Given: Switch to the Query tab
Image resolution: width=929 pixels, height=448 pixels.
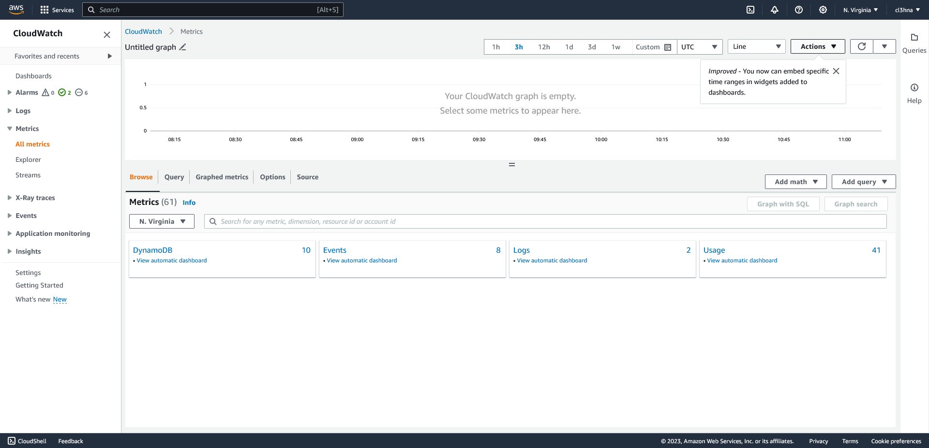Looking at the screenshot, I should 174,177.
